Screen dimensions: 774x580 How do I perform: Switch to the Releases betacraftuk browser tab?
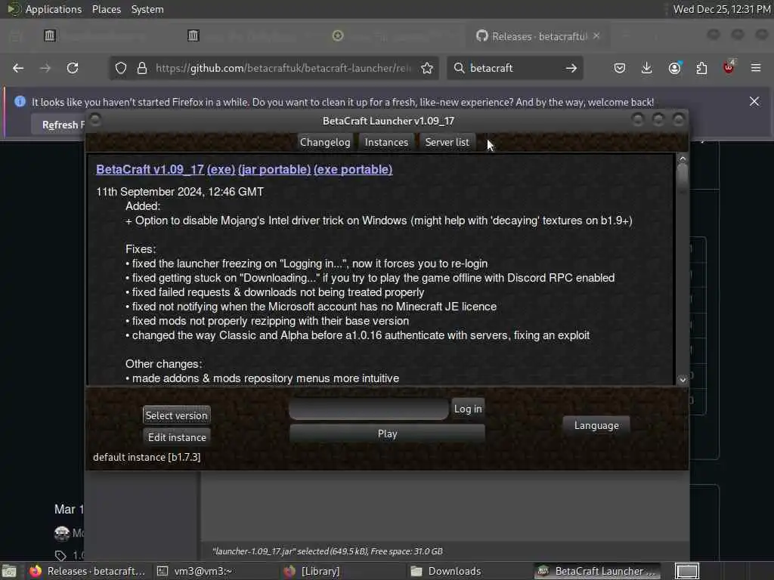coord(538,36)
